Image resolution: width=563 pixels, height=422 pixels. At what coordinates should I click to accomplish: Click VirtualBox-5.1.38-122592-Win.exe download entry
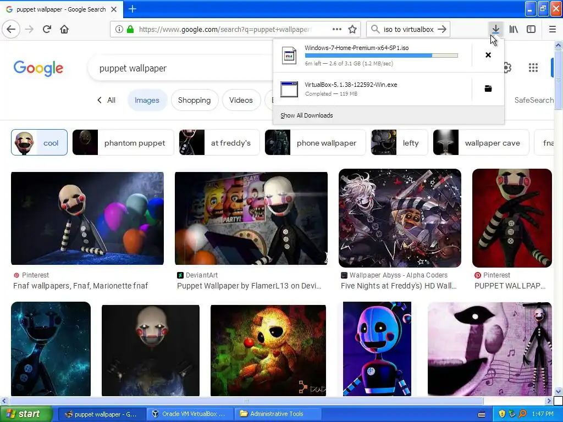(372, 89)
